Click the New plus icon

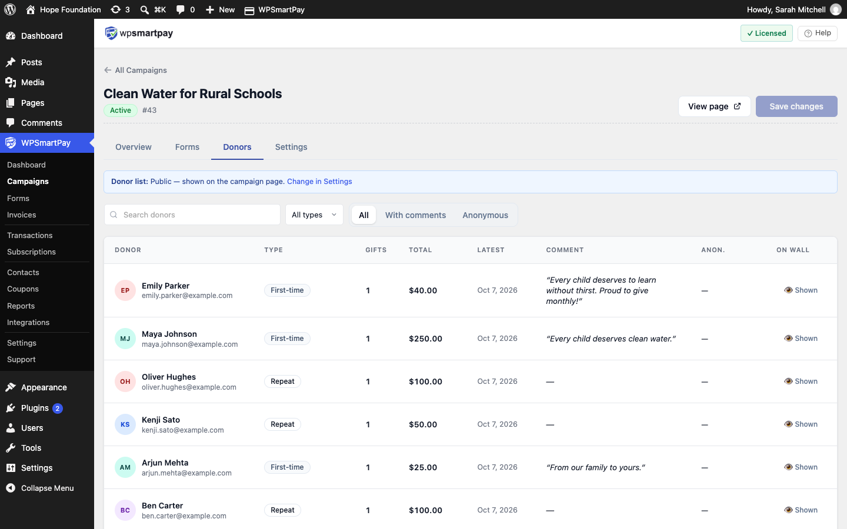[210, 9]
